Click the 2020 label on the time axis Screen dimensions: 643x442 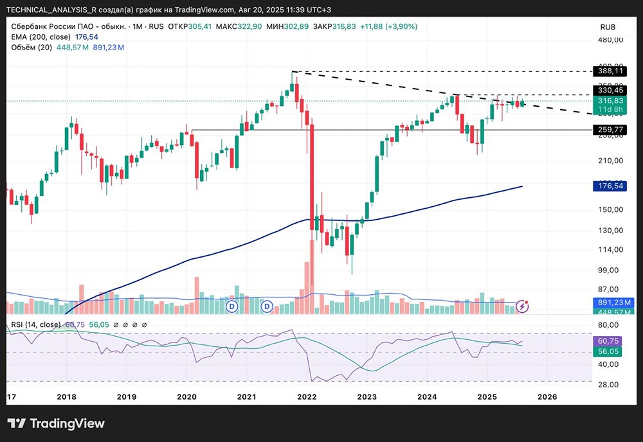(x=186, y=397)
